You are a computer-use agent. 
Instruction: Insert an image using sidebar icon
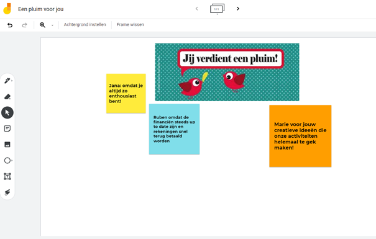pos(7,145)
